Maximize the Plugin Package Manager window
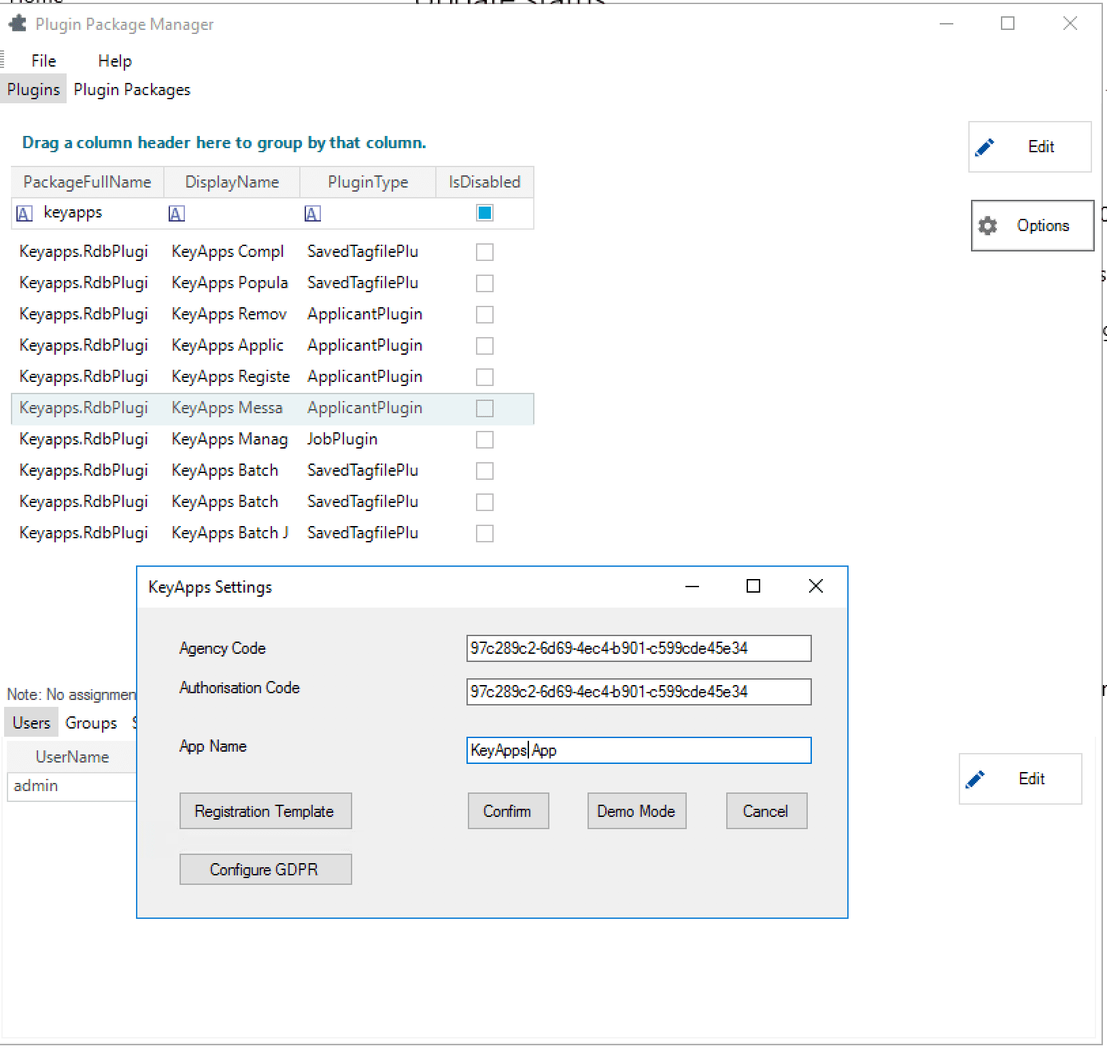This screenshot has height=1048, width=1107. coord(1008,24)
